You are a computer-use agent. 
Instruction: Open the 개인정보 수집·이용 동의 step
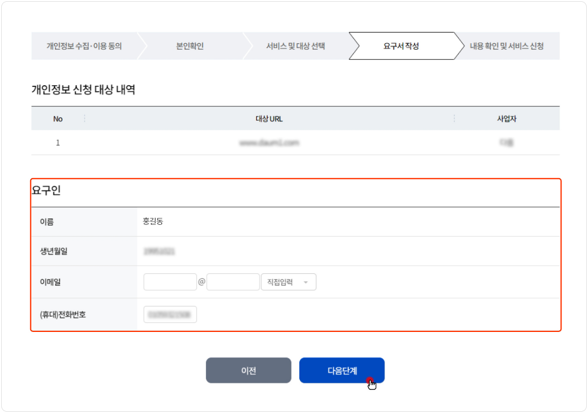tap(85, 46)
